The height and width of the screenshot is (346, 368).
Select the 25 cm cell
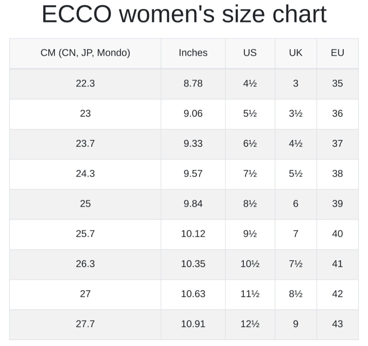point(85,204)
